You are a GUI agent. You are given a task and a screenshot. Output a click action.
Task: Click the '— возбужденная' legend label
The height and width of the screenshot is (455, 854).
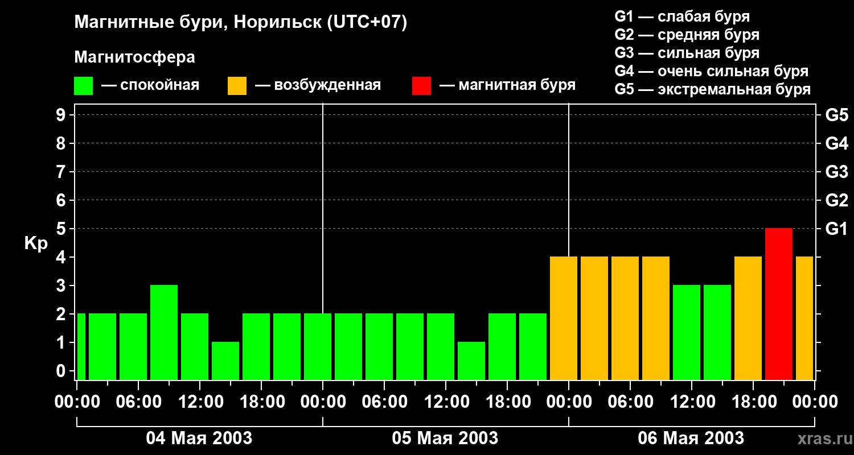(318, 85)
